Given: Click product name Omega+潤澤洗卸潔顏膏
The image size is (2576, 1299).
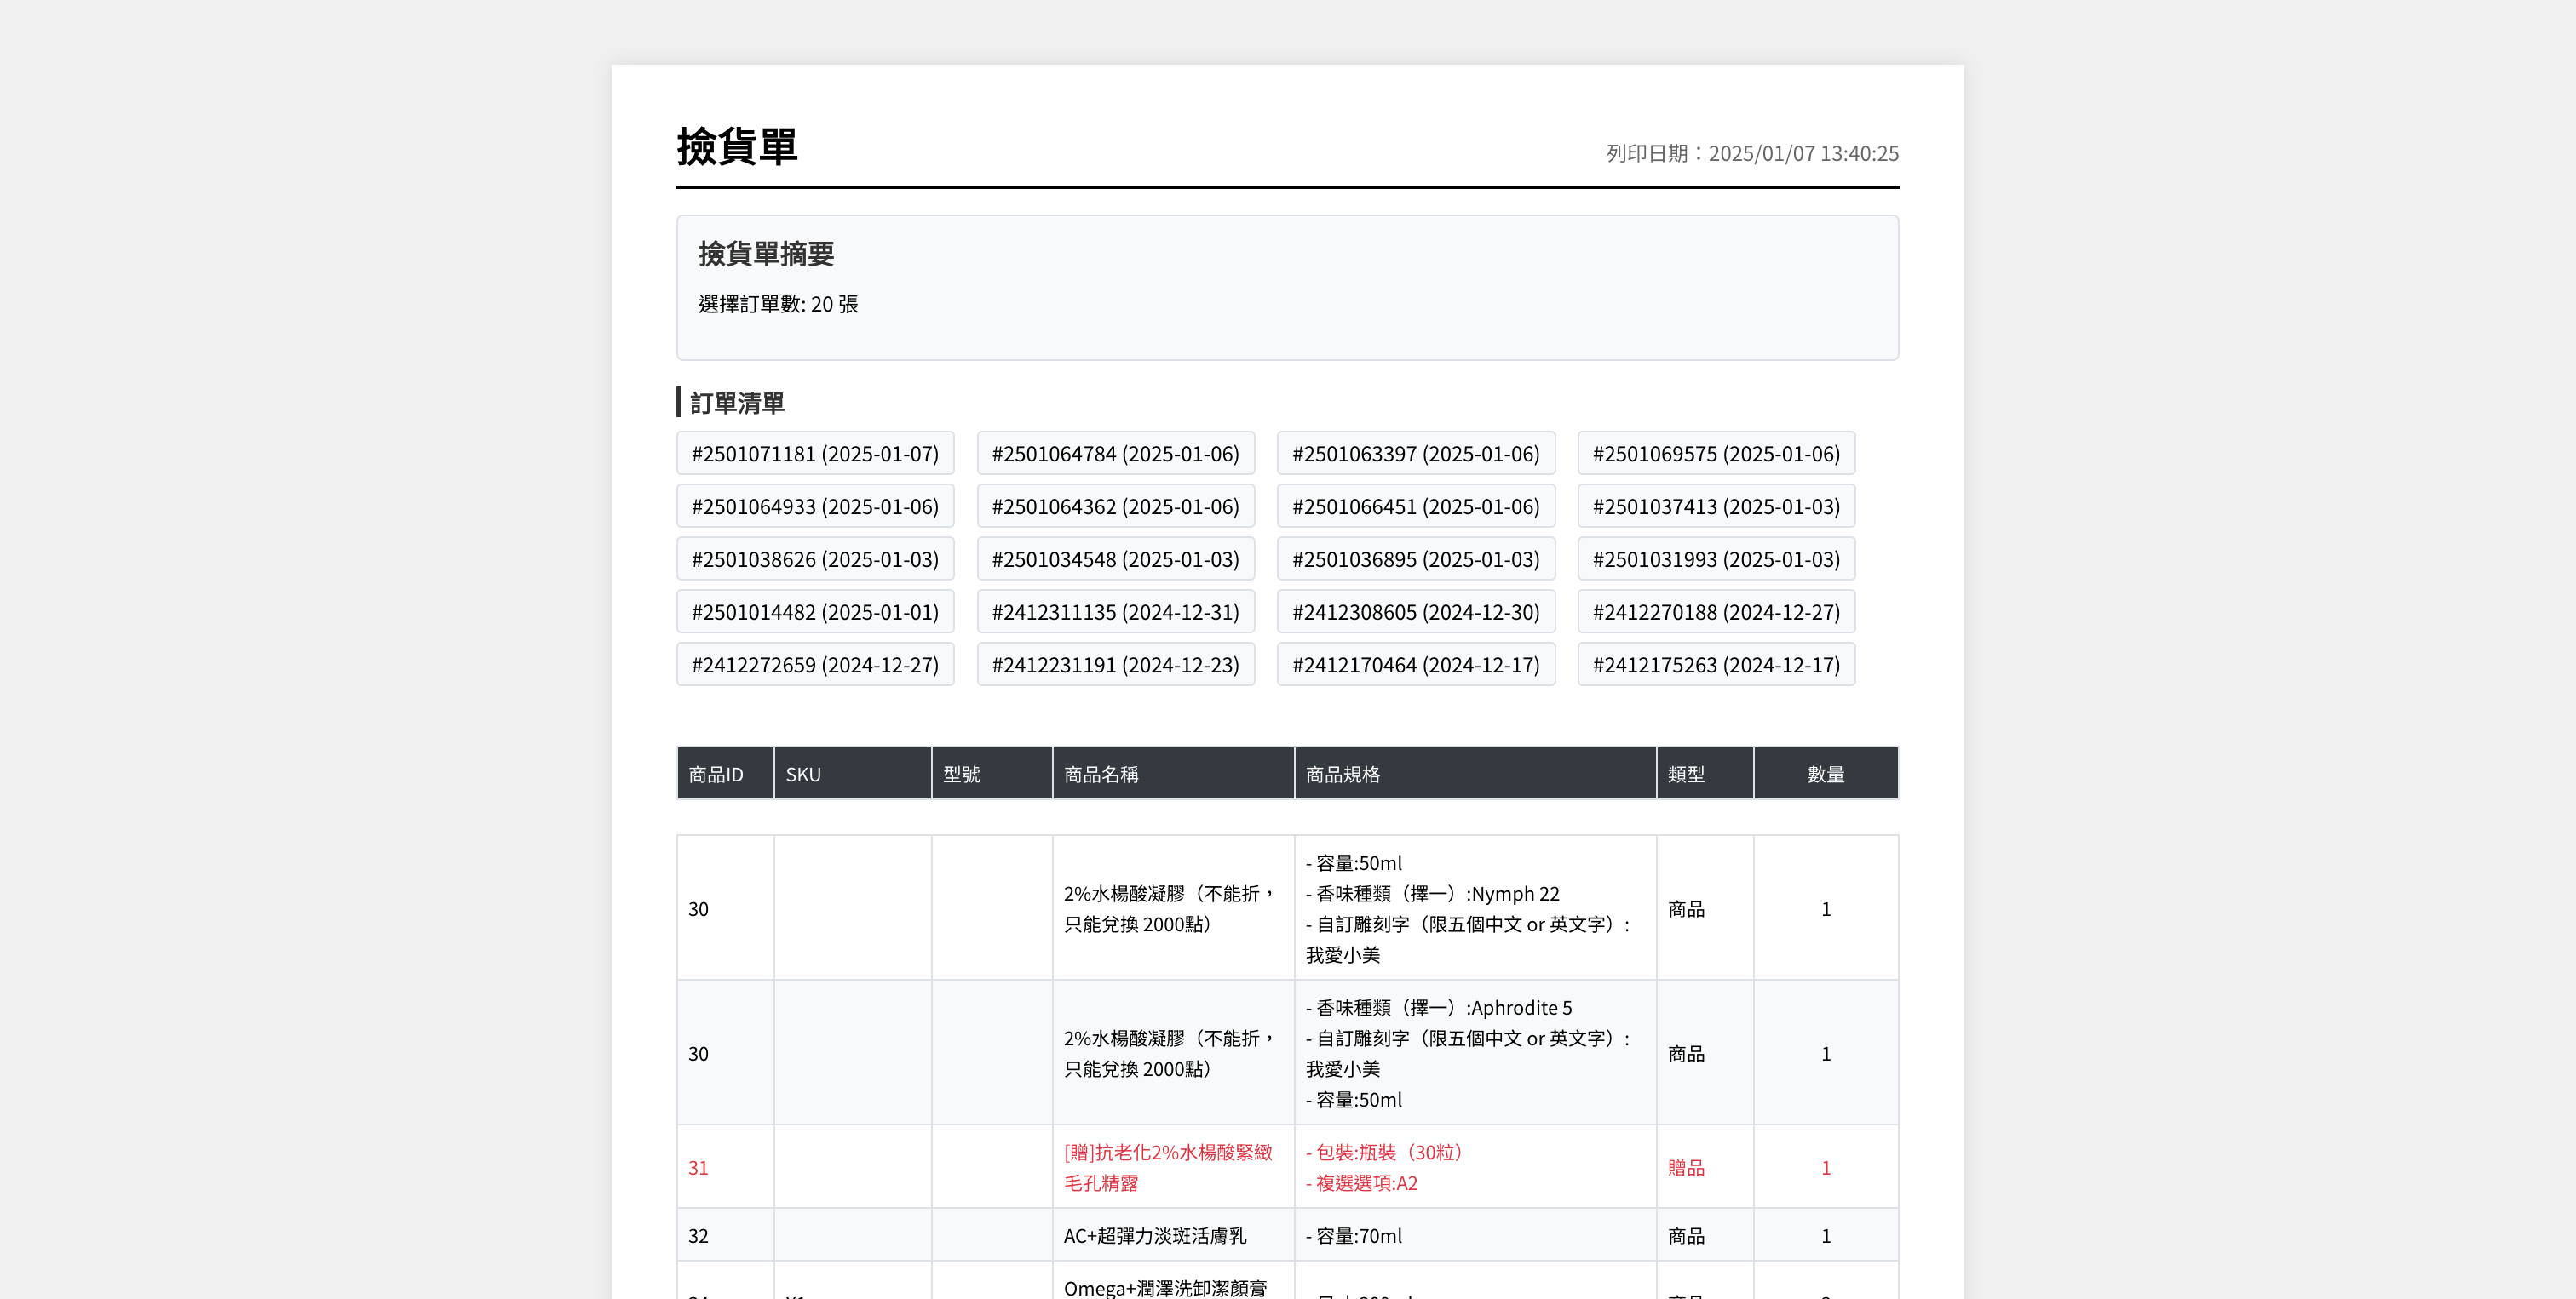Looking at the screenshot, I should (x=1165, y=1288).
